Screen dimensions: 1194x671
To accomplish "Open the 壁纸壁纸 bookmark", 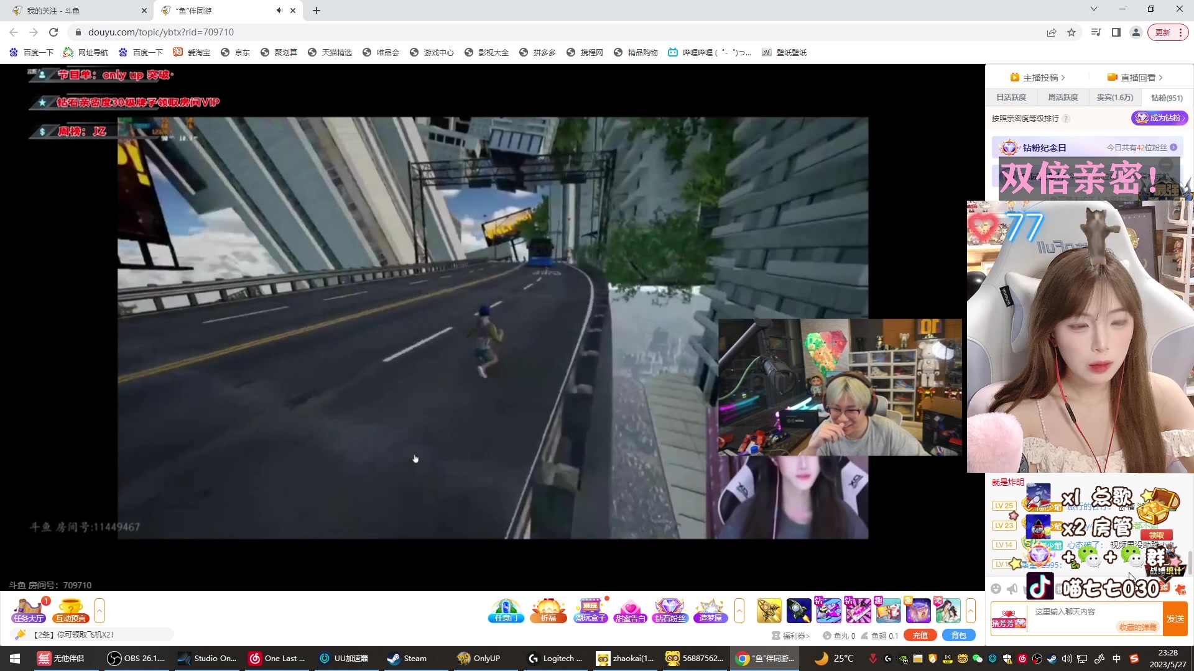I will [x=784, y=52].
